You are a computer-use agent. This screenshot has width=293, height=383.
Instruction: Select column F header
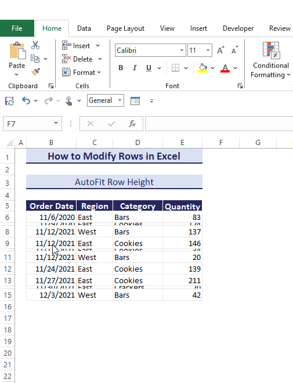220,143
